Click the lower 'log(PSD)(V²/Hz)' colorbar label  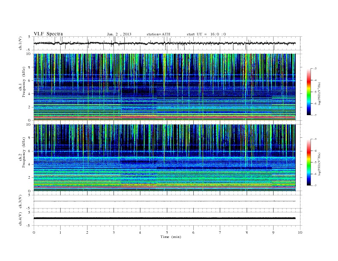pyautogui.click(x=319, y=164)
